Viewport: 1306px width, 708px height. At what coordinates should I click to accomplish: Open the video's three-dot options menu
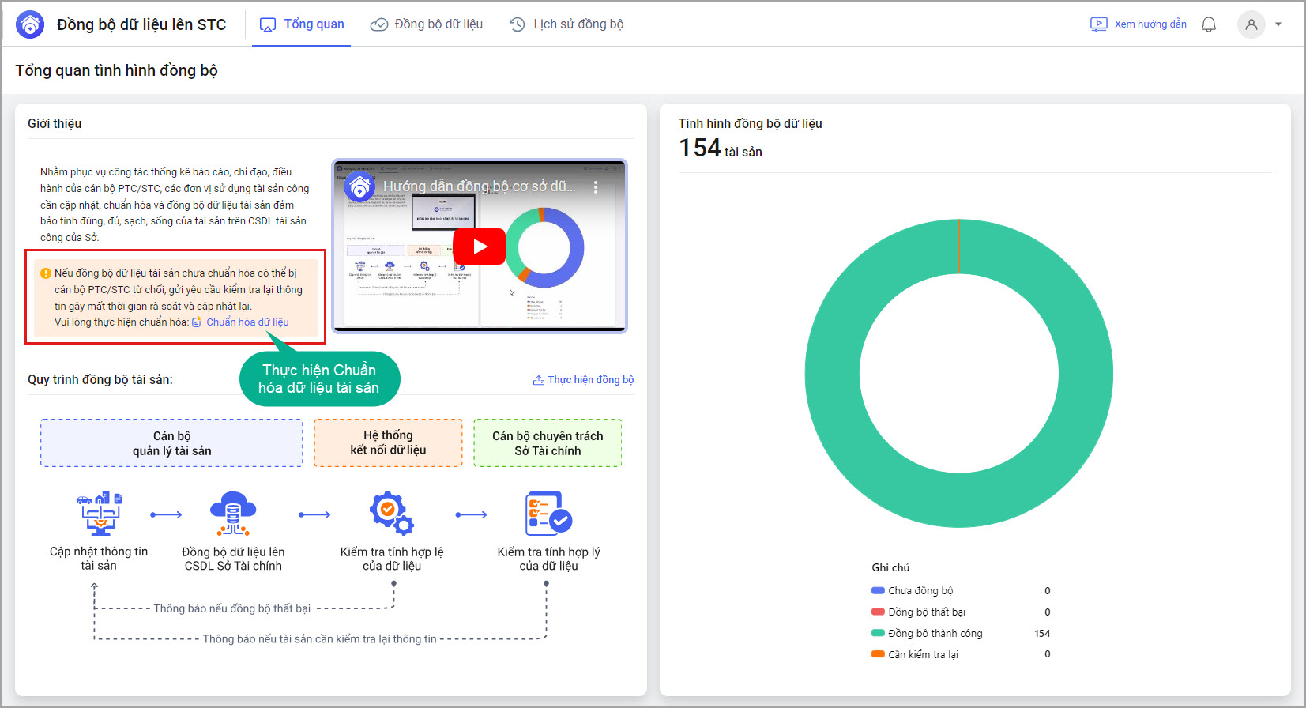click(596, 187)
